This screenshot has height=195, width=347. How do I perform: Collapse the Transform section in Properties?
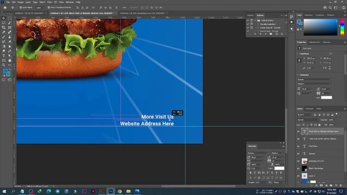(298, 54)
